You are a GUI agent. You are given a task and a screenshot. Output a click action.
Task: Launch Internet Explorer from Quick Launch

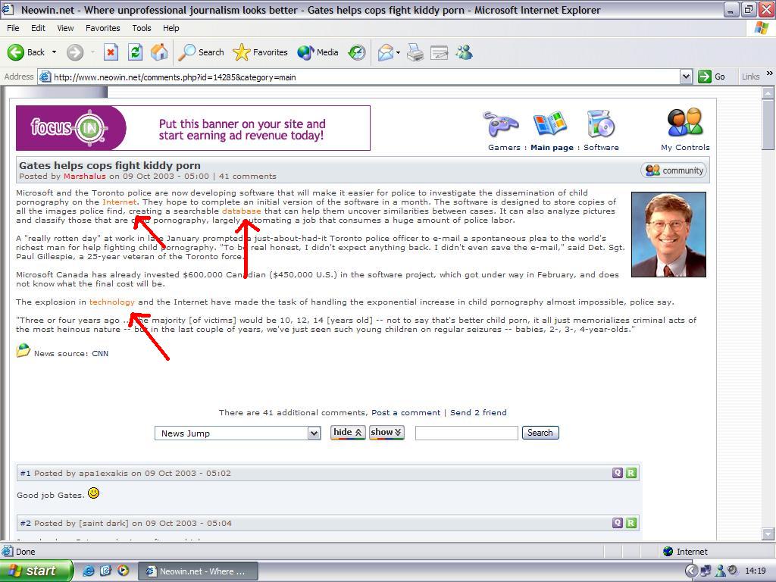[89, 571]
